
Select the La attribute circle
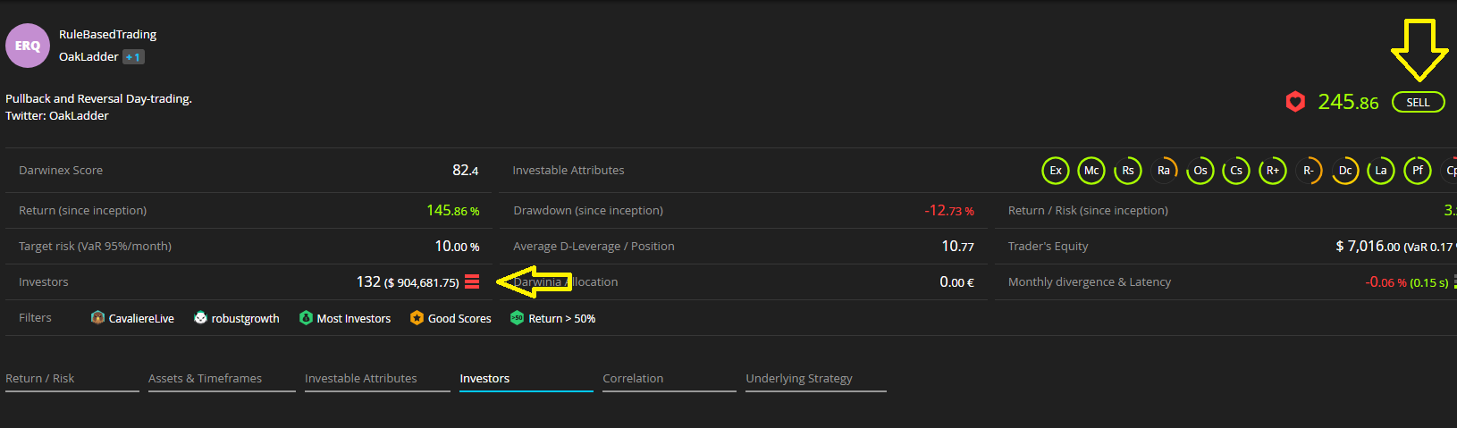(1381, 171)
